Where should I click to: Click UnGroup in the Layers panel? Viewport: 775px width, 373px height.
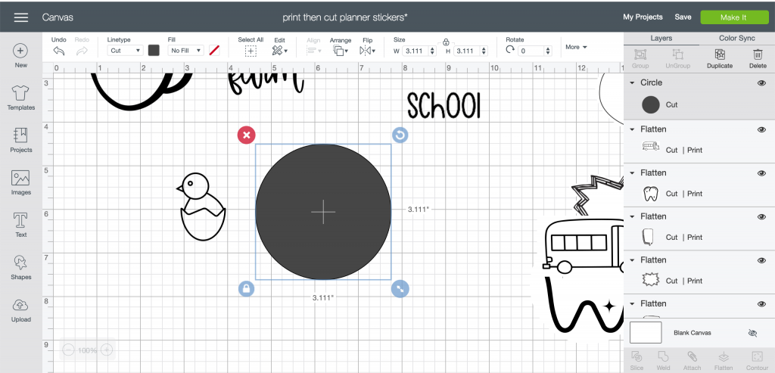click(x=677, y=58)
